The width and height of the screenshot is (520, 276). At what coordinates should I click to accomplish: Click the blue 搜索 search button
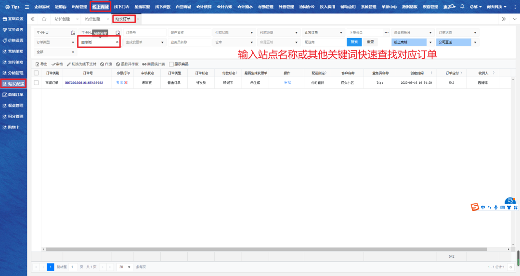pyautogui.click(x=354, y=42)
